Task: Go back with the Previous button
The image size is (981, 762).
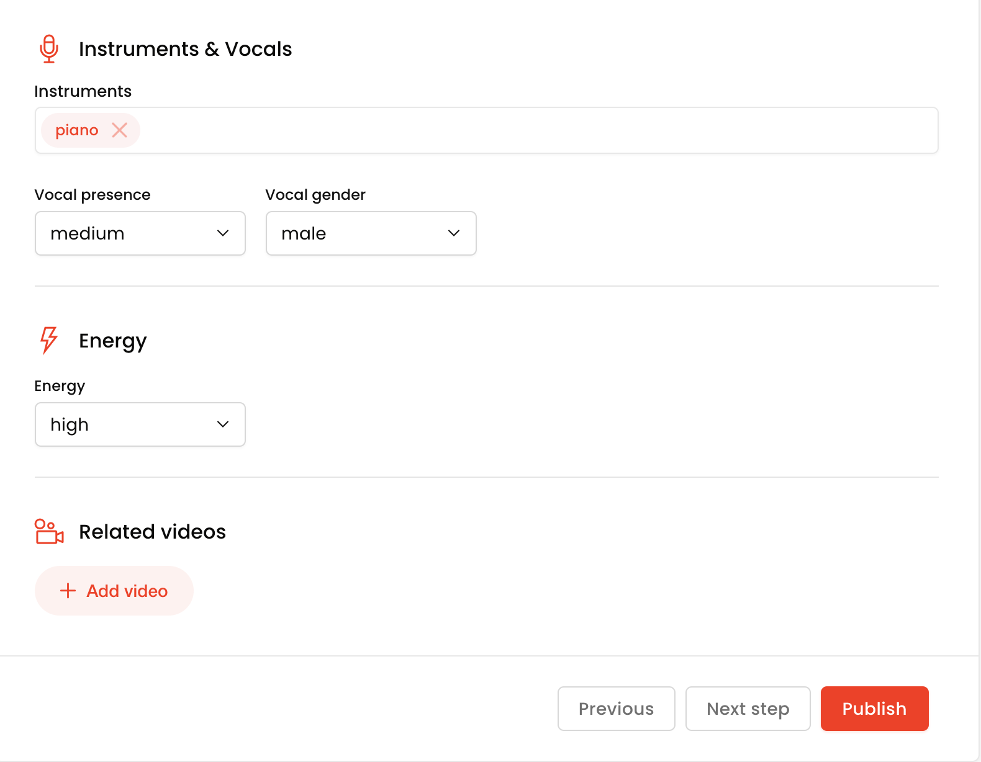Action: [x=616, y=709]
